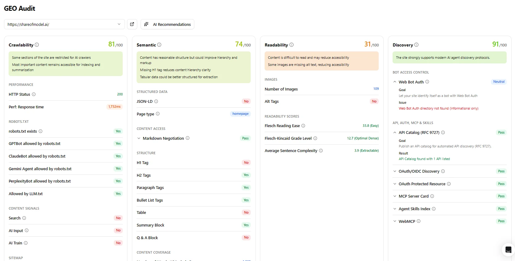Click the PerplexityBot allowed Yes badge

tap(118, 181)
